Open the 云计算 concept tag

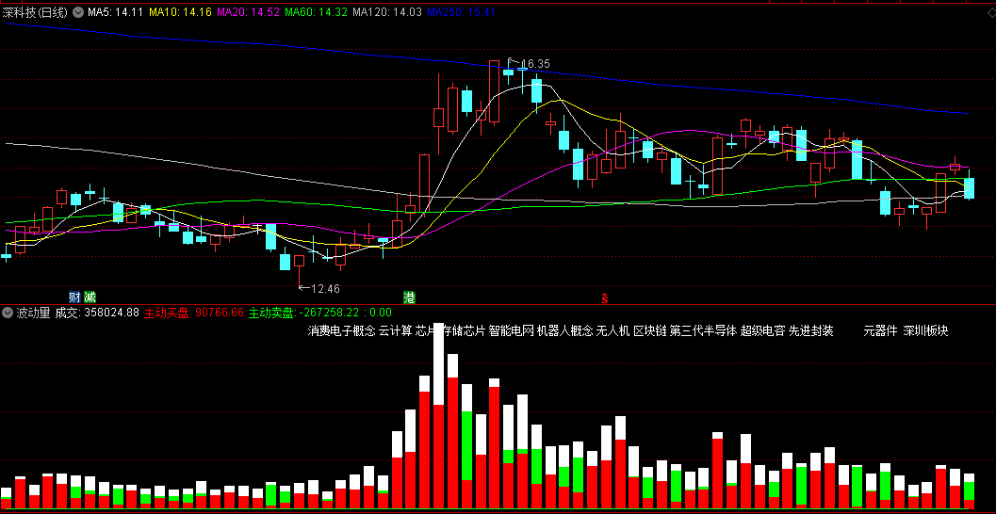[395, 330]
